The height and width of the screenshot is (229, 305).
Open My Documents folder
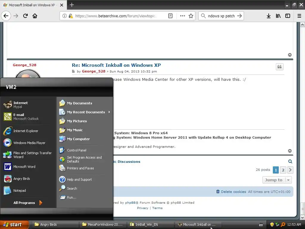85,103
